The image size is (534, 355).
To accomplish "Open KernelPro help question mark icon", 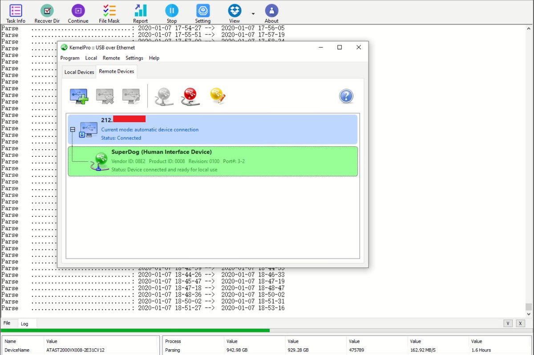I will pyautogui.click(x=346, y=96).
